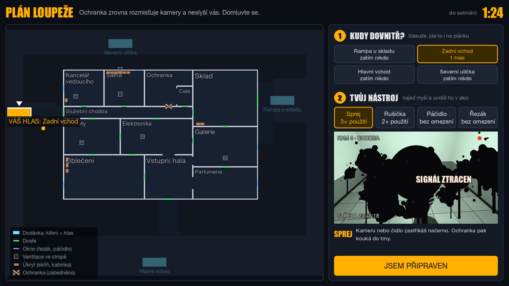The image size is (509, 286).
Task: Select the Sprej tool
Action: (353, 118)
